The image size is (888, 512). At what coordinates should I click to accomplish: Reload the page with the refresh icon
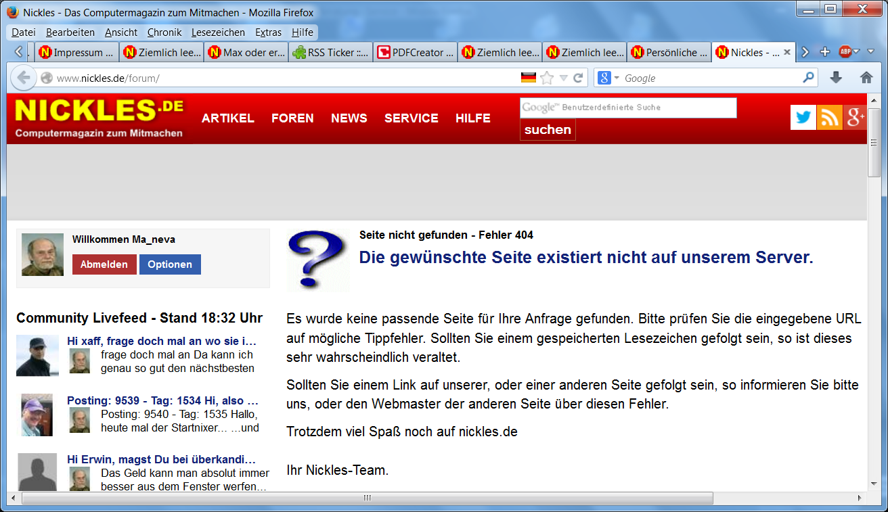(x=578, y=78)
